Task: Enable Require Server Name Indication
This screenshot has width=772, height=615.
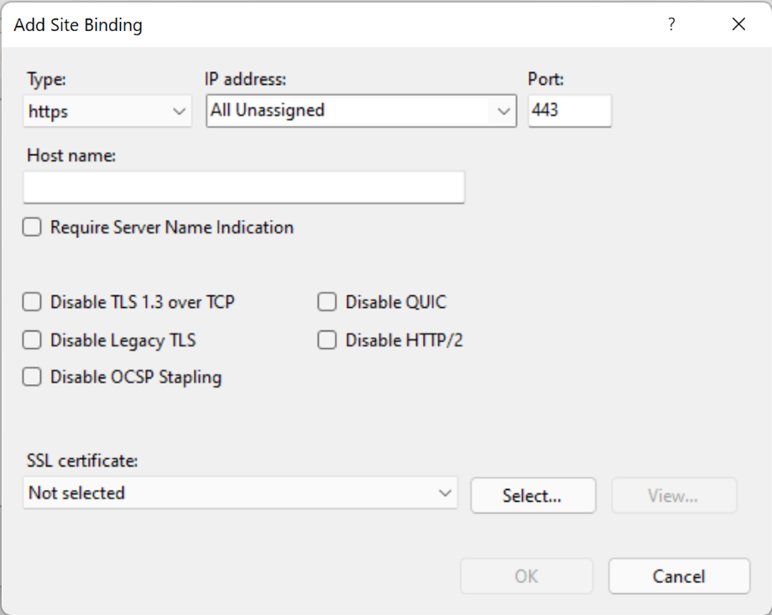Action: coord(32,228)
